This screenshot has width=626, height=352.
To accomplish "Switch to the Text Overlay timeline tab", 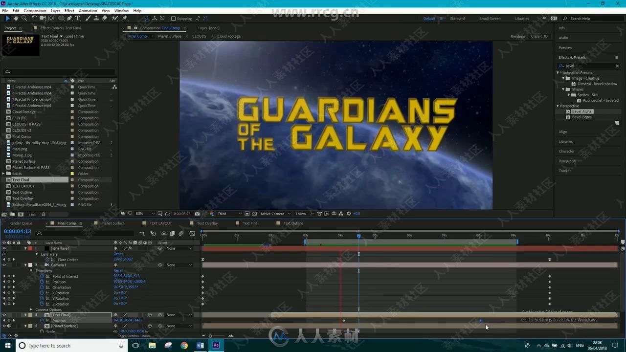I will pos(207,223).
